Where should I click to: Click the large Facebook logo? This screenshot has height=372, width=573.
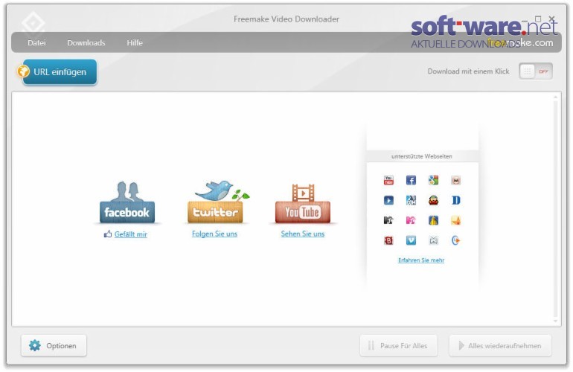(127, 202)
